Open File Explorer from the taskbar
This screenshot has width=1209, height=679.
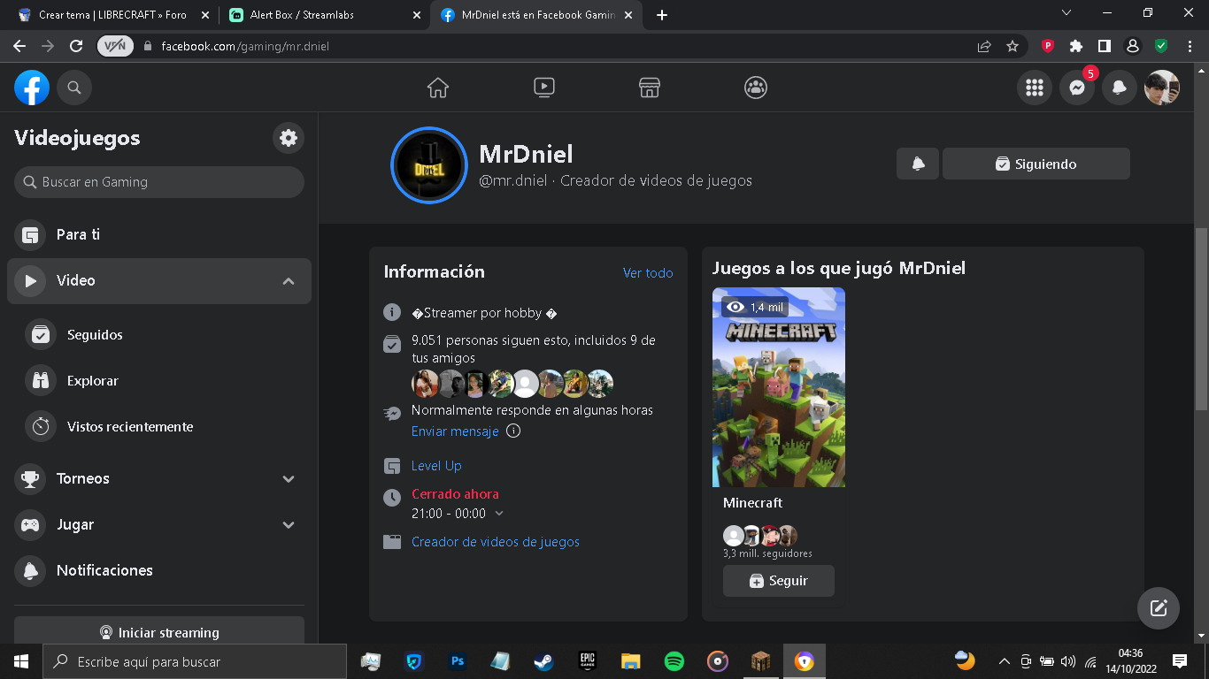pos(630,661)
